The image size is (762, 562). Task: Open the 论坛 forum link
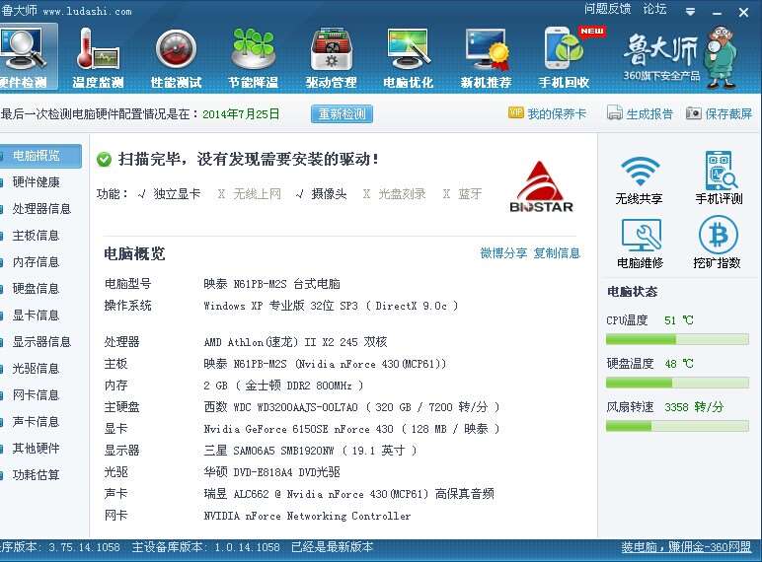click(x=654, y=9)
